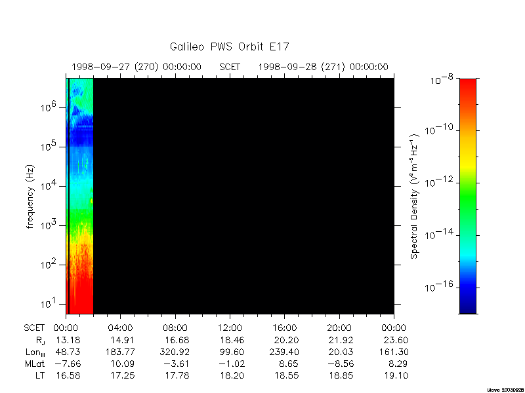This screenshot has height=393, width=525.
Task: Click the Lon III value '48.73'
Action: pyautogui.click(x=68, y=352)
